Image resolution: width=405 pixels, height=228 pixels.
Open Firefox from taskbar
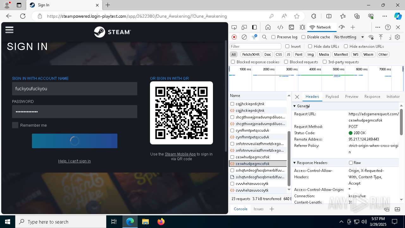click(x=161, y=222)
